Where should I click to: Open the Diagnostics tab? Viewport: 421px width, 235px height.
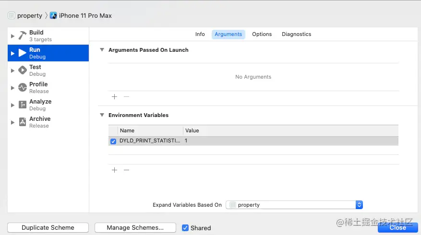point(296,35)
